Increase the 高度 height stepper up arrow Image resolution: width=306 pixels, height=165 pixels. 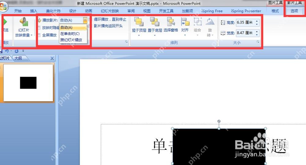[x=257, y=21]
